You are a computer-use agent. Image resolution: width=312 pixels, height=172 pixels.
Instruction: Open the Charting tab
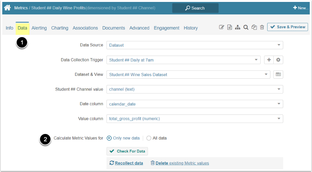[60, 28]
